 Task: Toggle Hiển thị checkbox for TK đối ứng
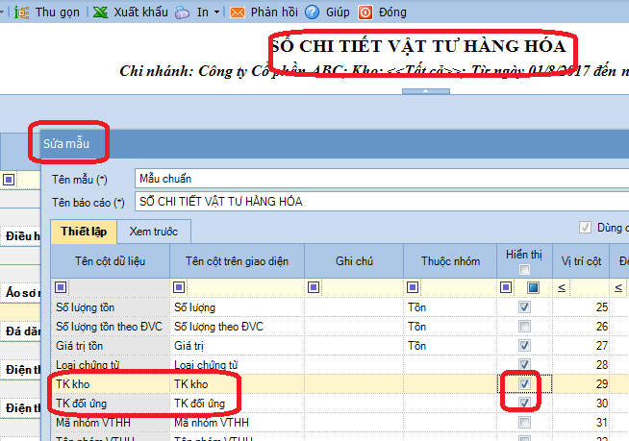(524, 403)
